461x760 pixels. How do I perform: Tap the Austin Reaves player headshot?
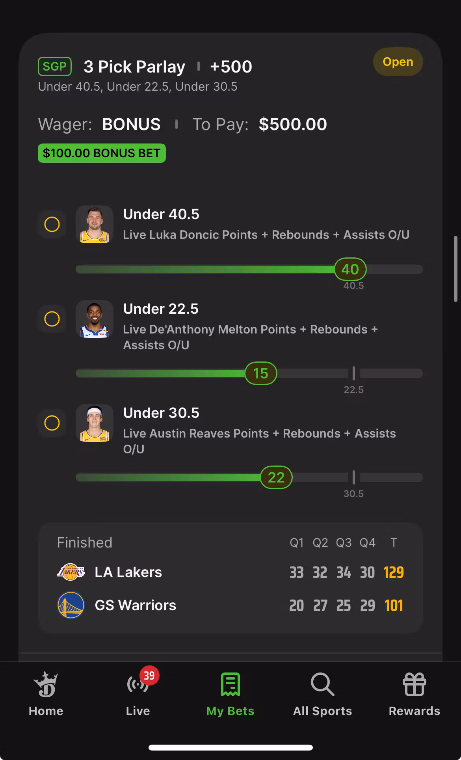[x=95, y=423]
